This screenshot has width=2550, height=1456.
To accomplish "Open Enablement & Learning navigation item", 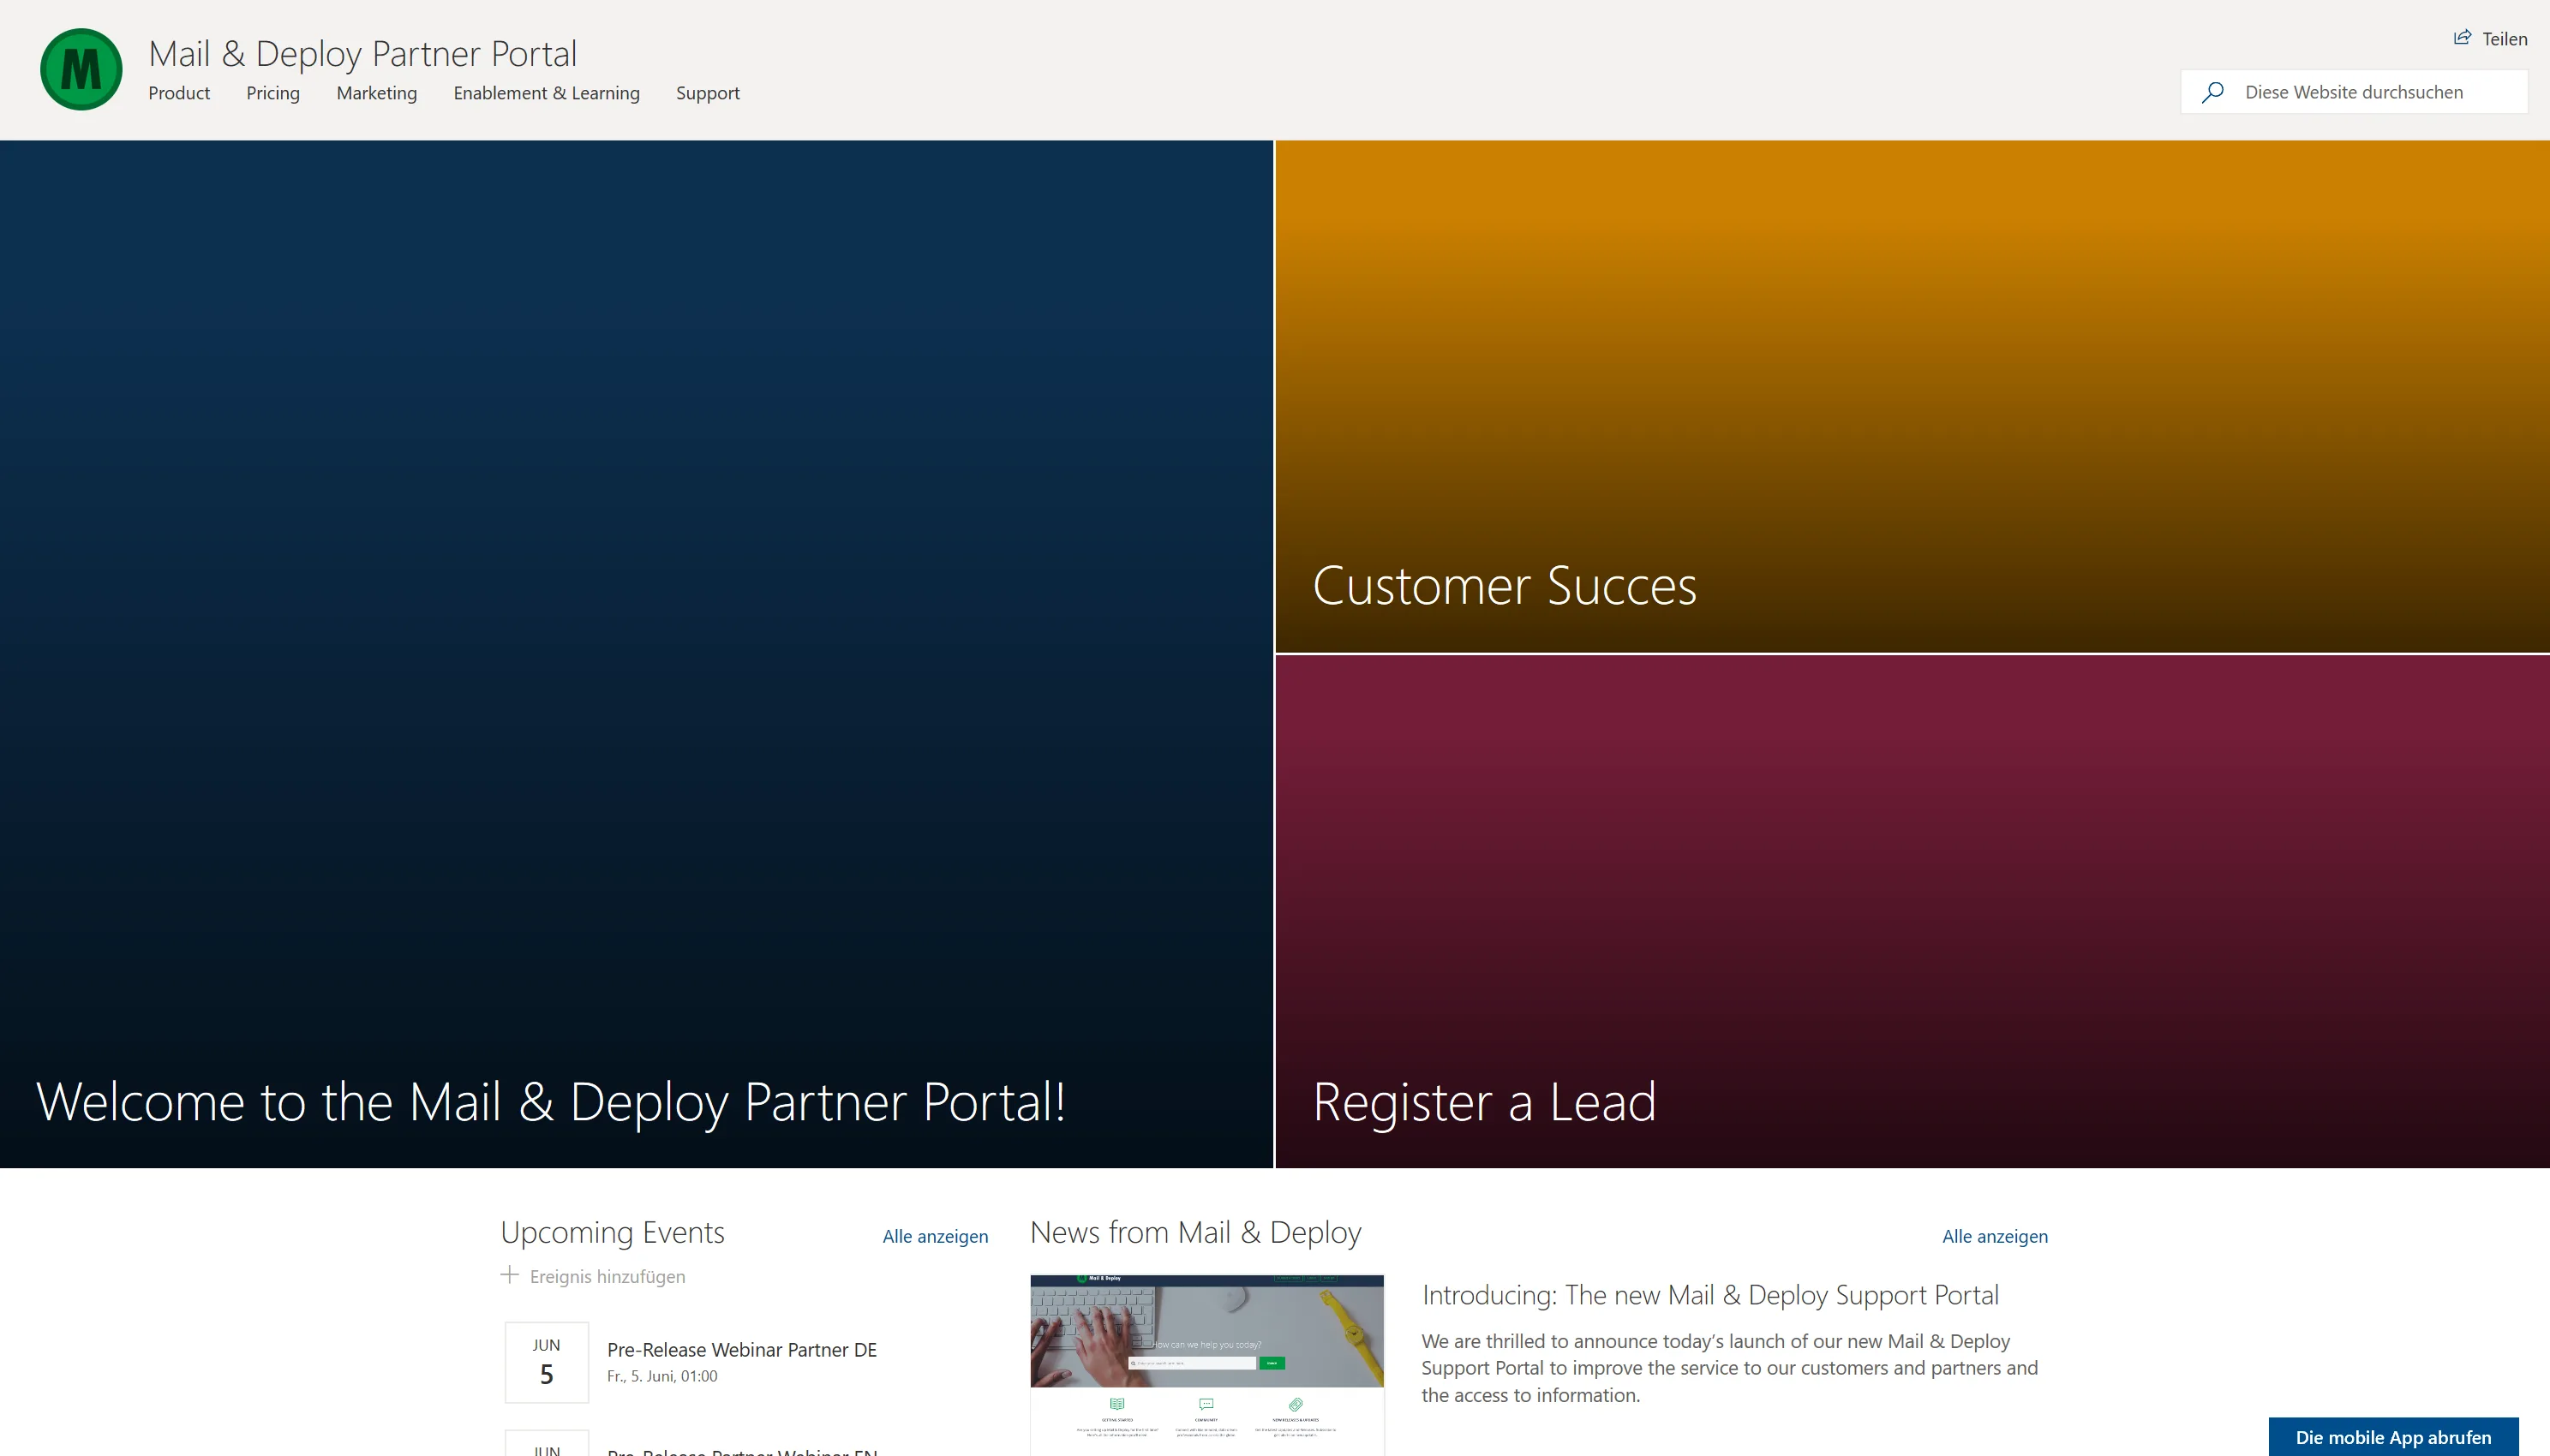I will click(x=546, y=93).
